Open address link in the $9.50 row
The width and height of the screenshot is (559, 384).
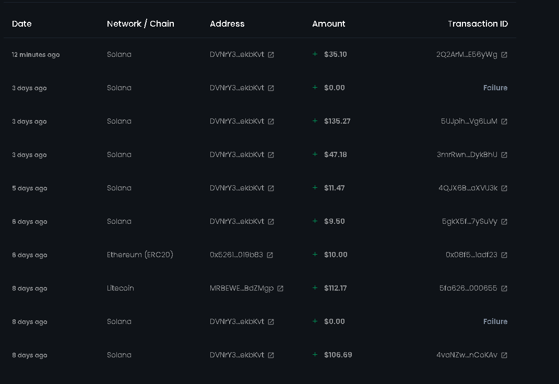tap(271, 222)
